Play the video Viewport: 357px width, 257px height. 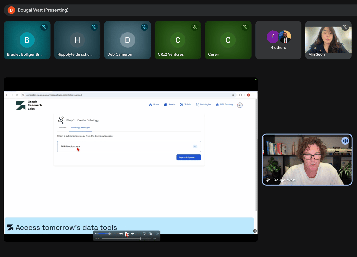(127, 234)
